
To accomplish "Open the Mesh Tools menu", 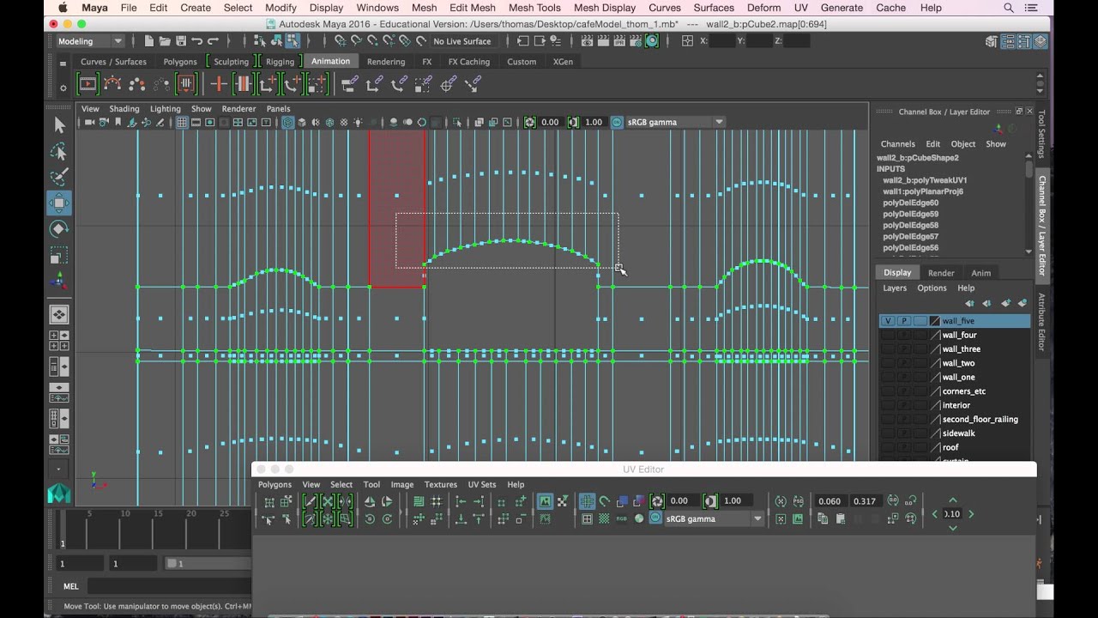I will tap(534, 8).
